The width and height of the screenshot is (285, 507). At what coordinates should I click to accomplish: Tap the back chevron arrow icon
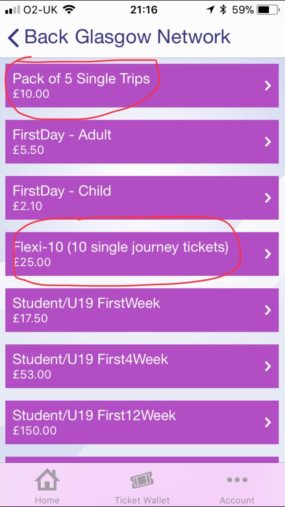[12, 36]
